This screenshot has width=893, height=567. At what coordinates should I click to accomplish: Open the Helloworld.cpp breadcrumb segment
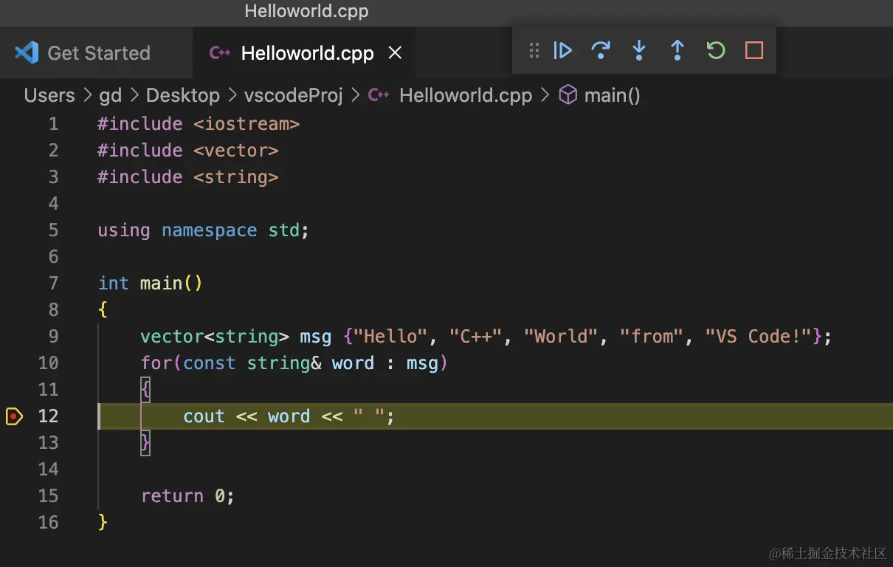[466, 95]
